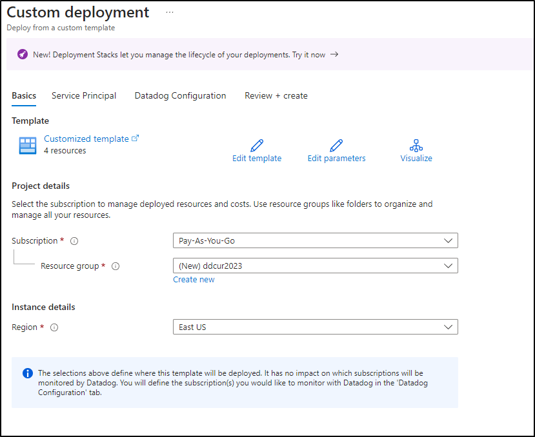Viewport: 535px width, 437px height.
Task: Click Create new under Resource group
Action: pyautogui.click(x=194, y=280)
